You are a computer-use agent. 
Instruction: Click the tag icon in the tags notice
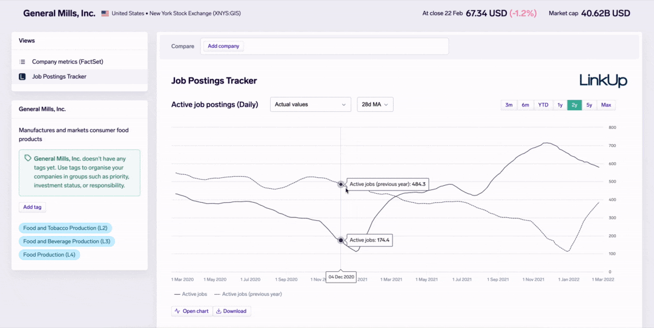28,159
